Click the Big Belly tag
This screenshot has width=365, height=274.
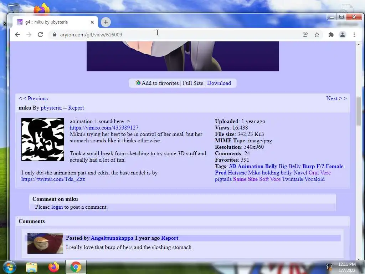[x=289, y=166]
